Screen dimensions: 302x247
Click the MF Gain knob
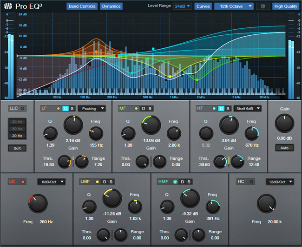(151, 125)
